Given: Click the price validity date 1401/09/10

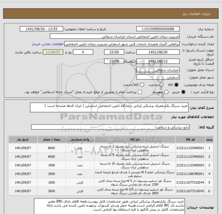Looking at the screenshot, I should tap(158, 61).
